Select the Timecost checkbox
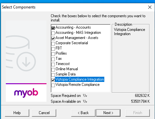 click(53, 64)
